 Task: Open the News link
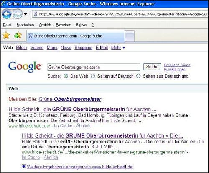[66, 48]
